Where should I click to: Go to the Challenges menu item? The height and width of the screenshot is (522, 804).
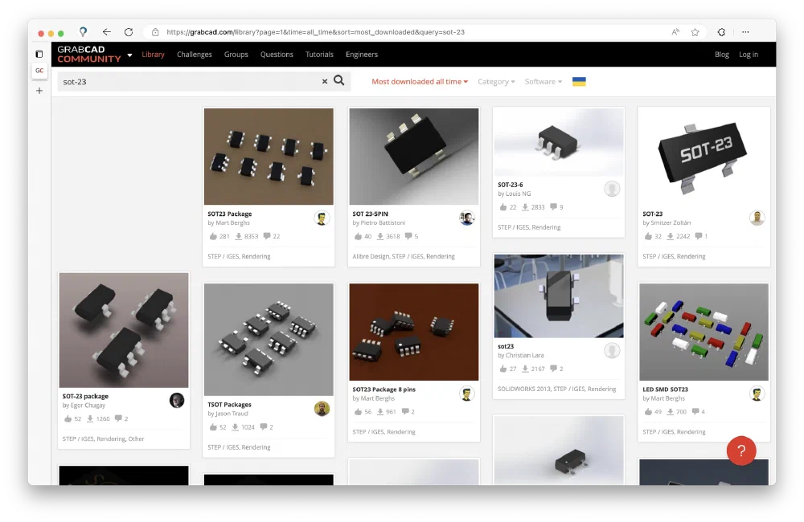click(x=195, y=55)
